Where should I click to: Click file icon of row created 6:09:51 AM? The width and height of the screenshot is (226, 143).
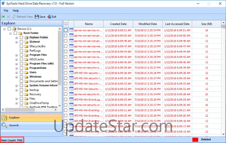coord(71,30)
